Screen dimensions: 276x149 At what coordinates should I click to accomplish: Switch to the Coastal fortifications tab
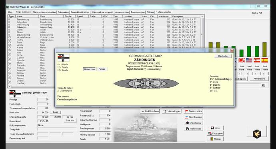coord(80,12)
